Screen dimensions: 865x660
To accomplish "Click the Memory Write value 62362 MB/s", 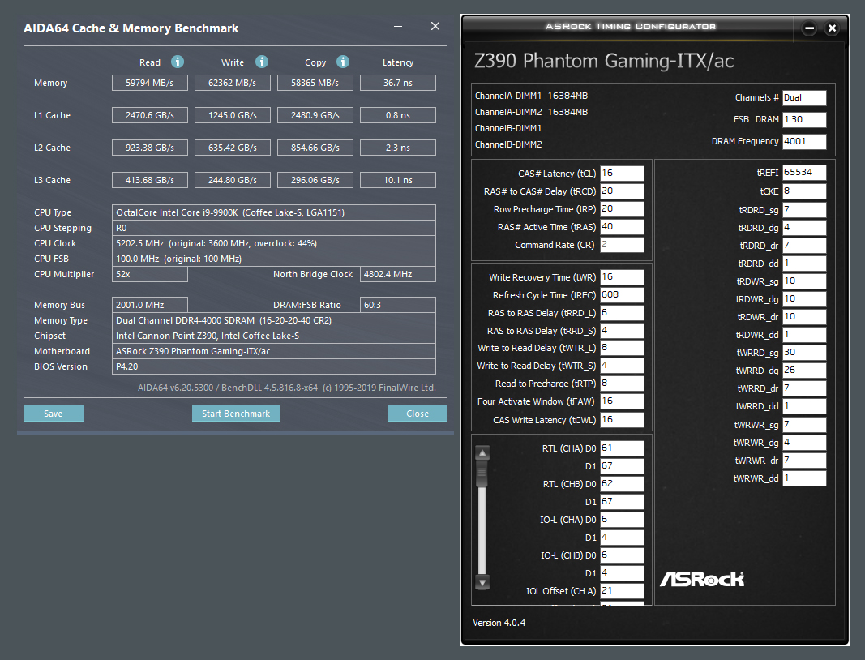I will click(232, 83).
